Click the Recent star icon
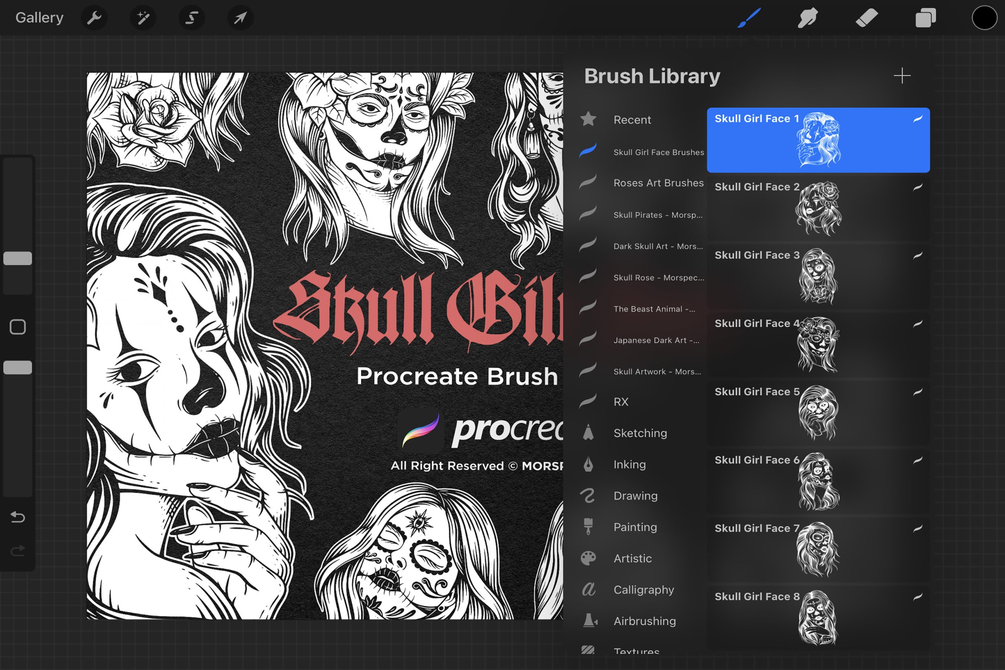The width and height of the screenshot is (1005, 670). click(588, 119)
